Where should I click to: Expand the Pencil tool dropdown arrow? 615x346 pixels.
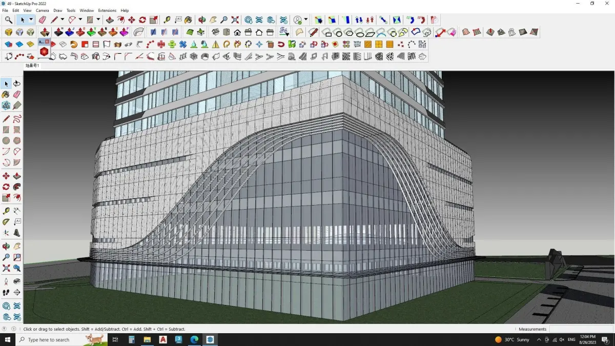coord(62,20)
